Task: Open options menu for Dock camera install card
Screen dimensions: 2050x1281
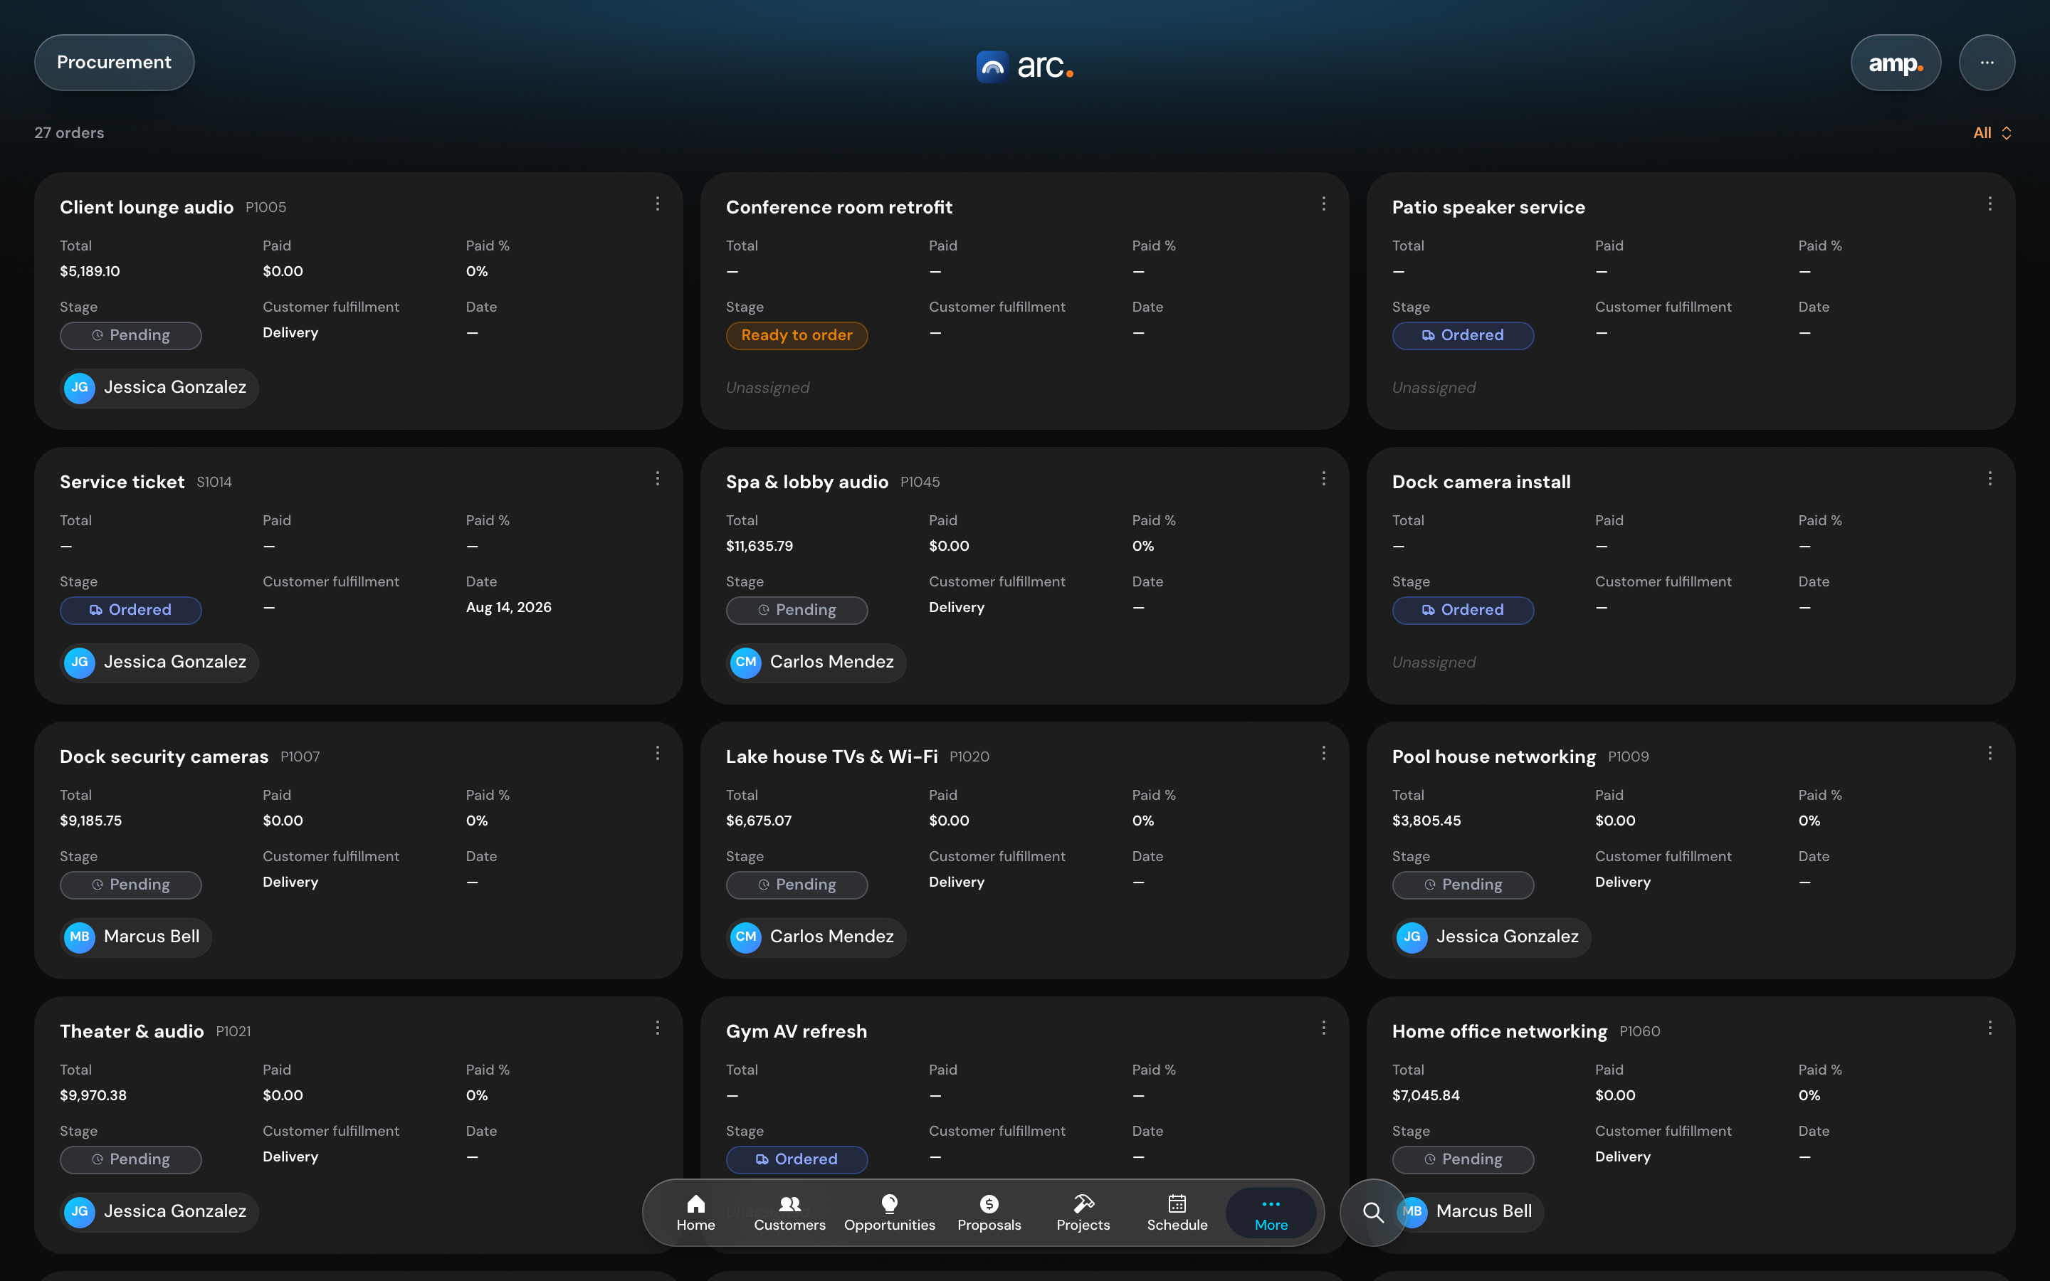Action: pos(1990,479)
